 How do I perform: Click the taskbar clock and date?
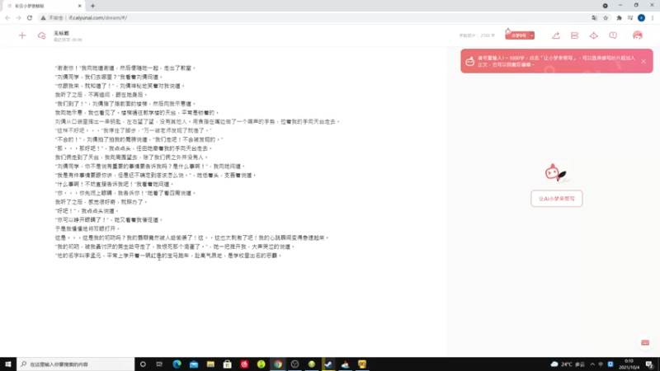click(x=629, y=364)
